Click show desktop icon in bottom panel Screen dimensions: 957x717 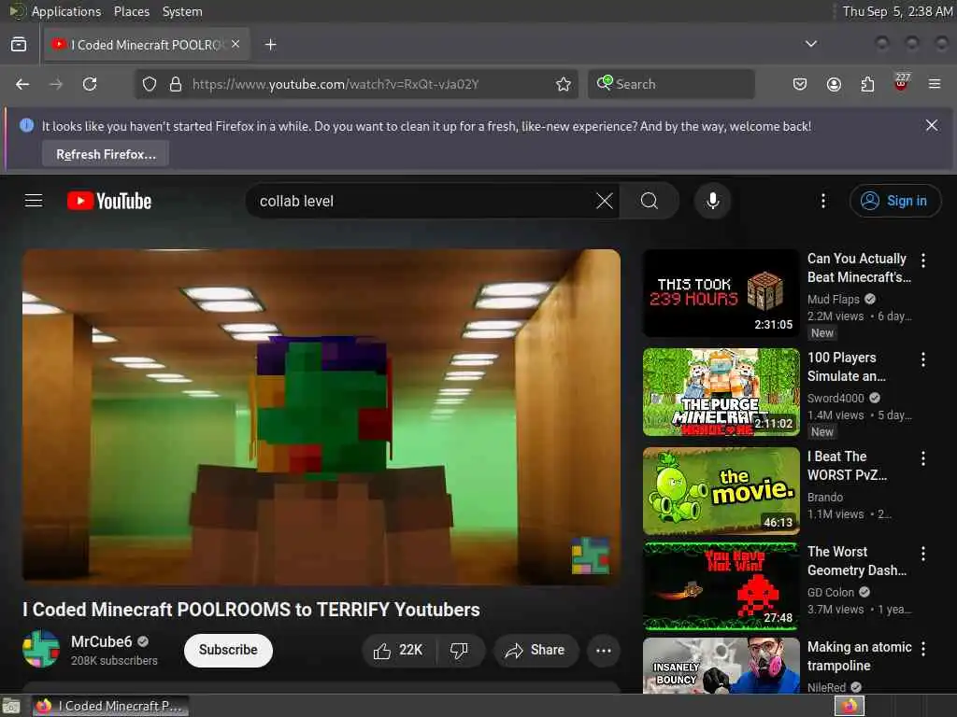tap(11, 706)
